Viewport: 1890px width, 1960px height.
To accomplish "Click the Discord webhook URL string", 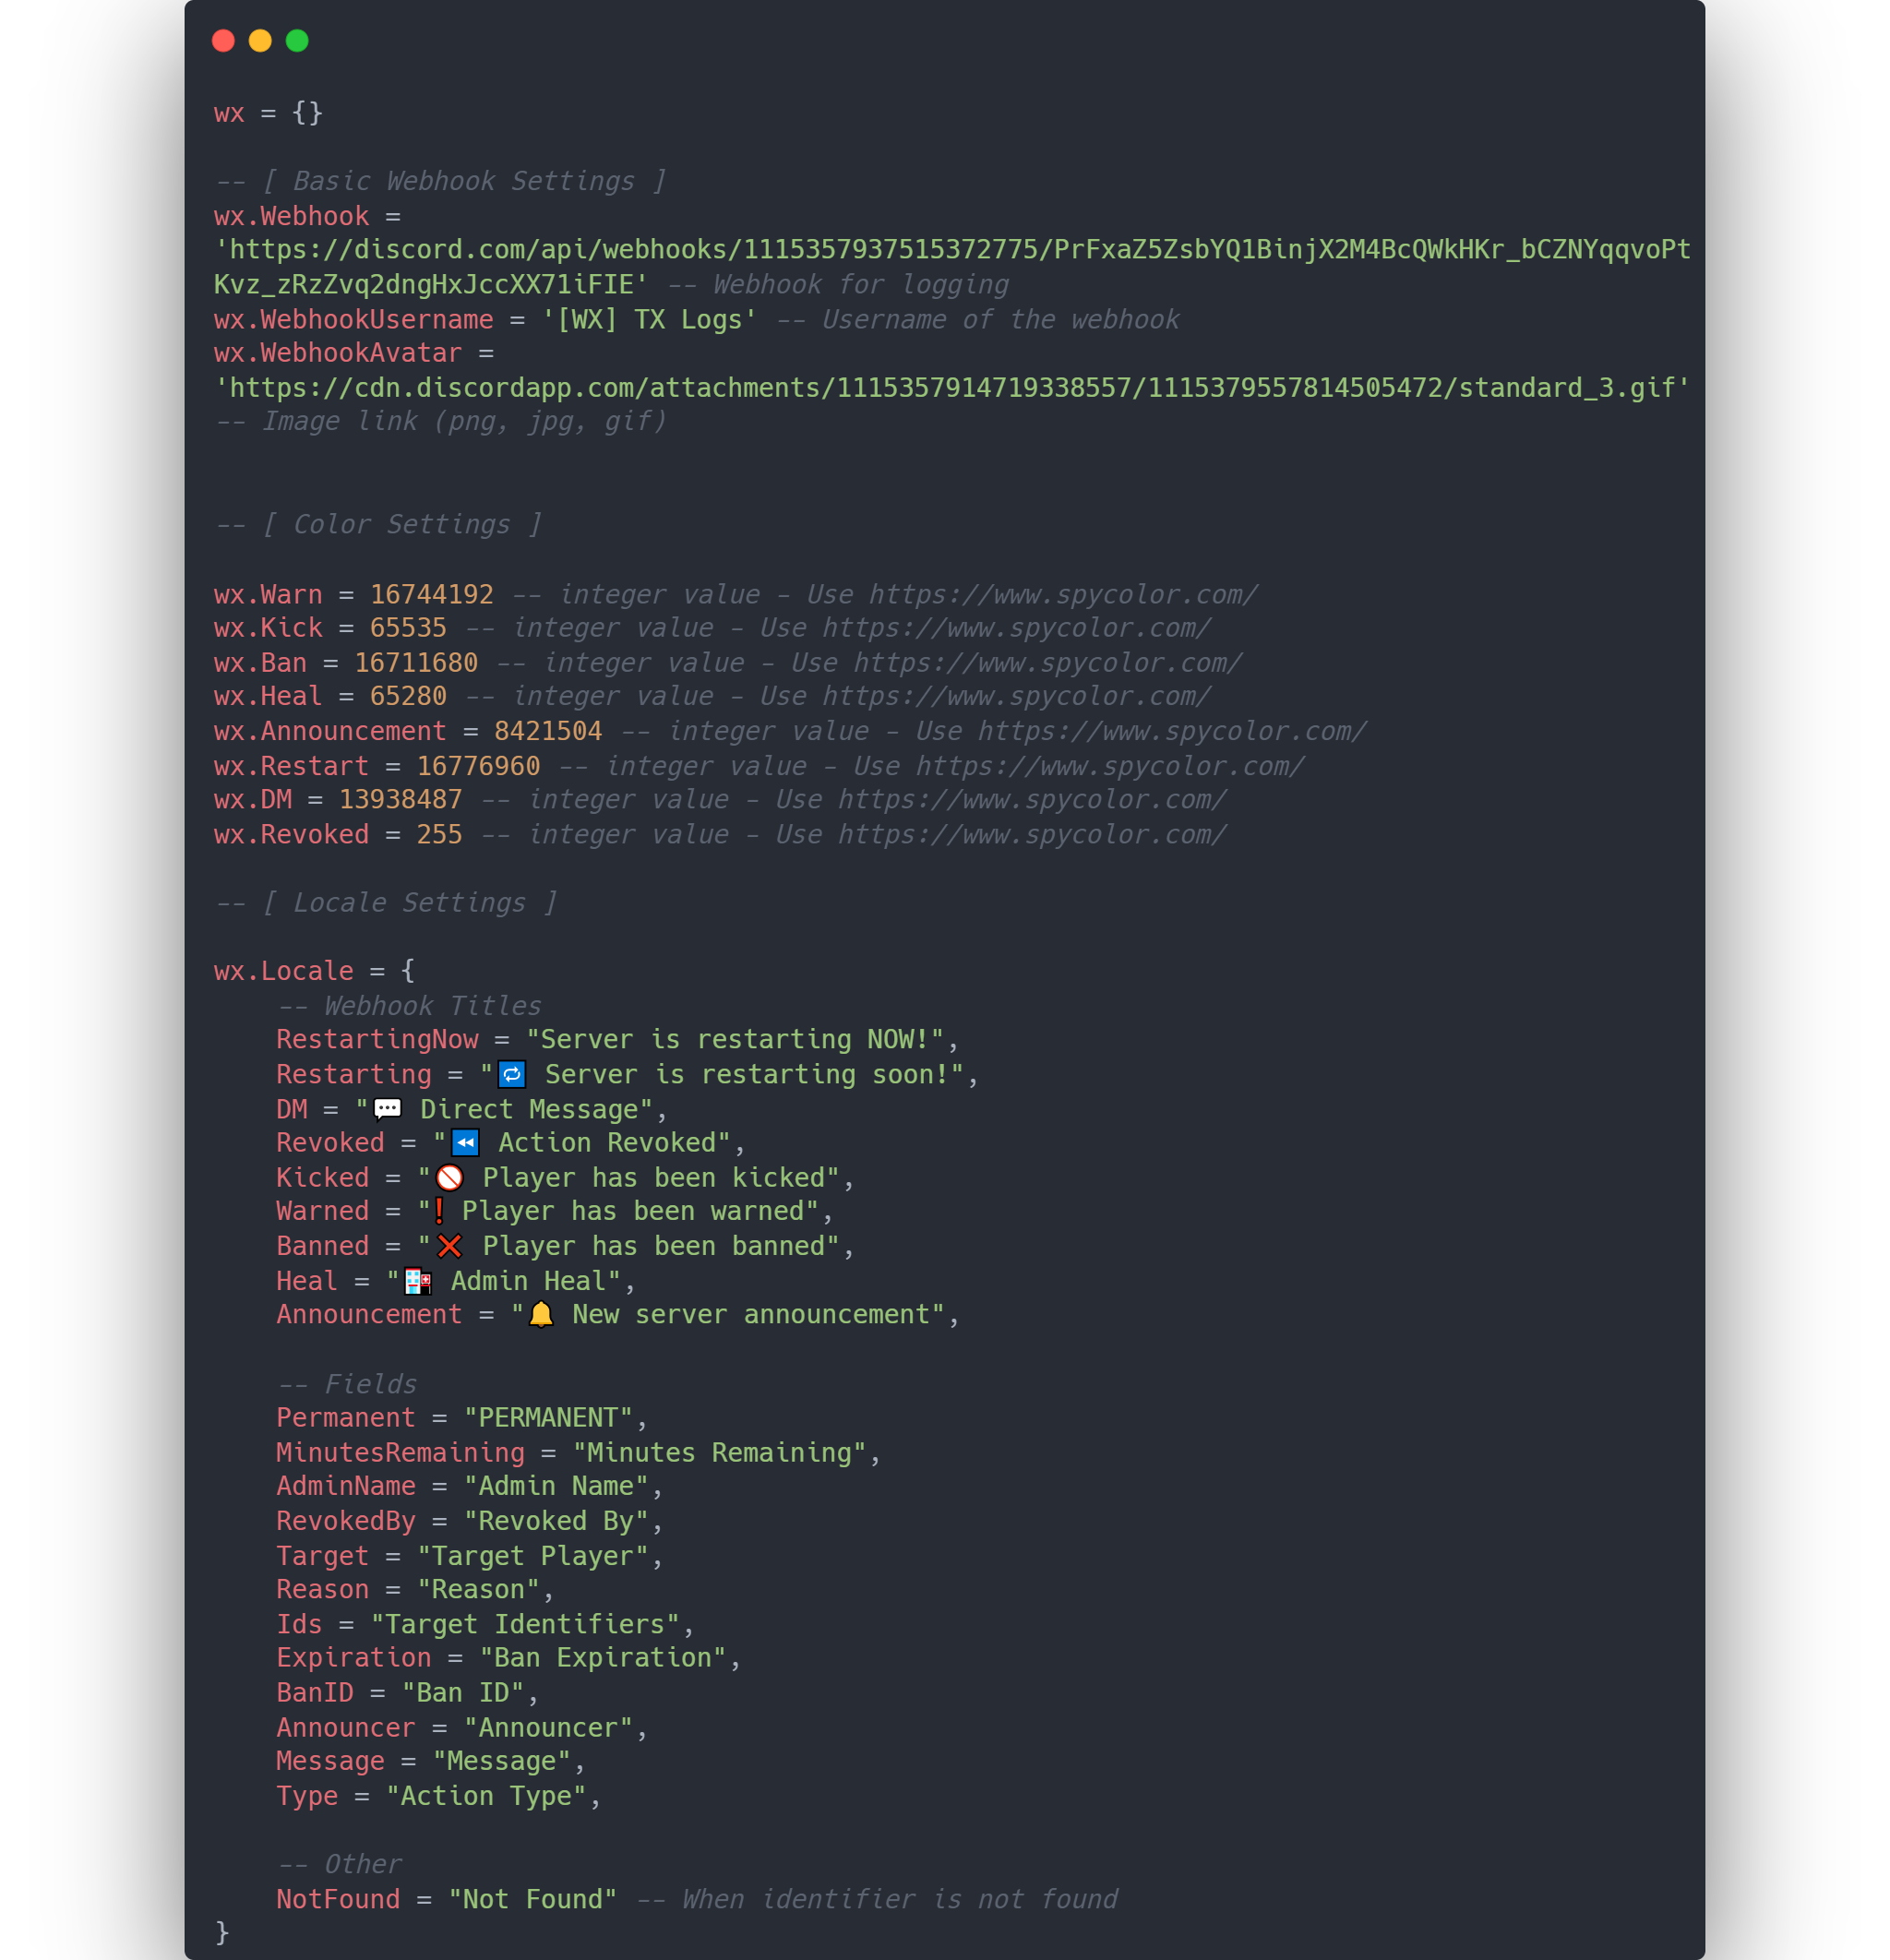I will coord(952,267).
